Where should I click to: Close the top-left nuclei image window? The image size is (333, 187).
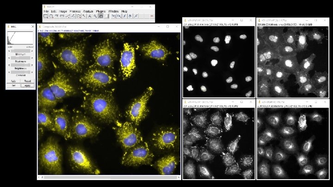pyautogui.click(x=251, y=20)
